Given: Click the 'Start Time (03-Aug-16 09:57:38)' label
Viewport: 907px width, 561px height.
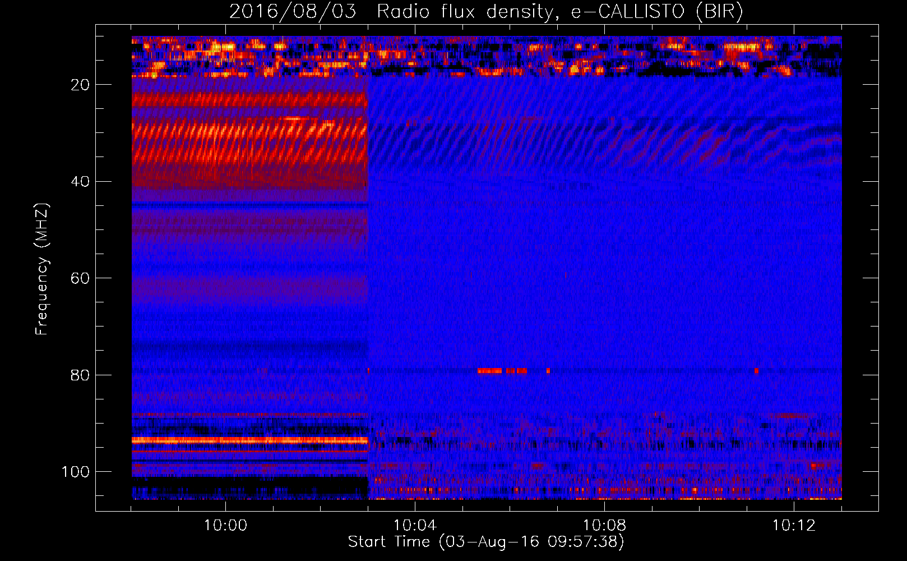Looking at the screenshot, I should [x=486, y=542].
